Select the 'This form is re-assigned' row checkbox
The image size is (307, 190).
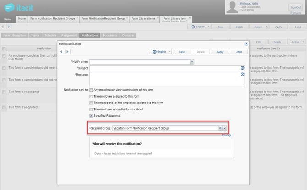click(x=4, y=92)
